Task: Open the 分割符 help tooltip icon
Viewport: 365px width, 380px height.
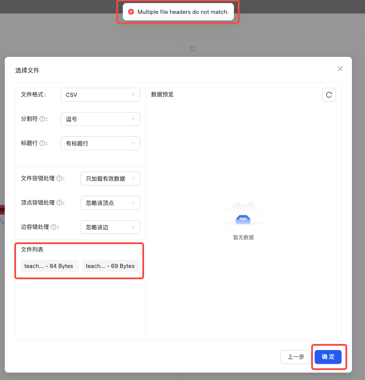Action: click(x=42, y=119)
